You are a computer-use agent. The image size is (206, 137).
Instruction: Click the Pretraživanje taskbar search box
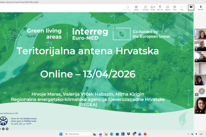click(x=78, y=134)
